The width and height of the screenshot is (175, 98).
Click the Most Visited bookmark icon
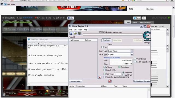tap(5, 4)
